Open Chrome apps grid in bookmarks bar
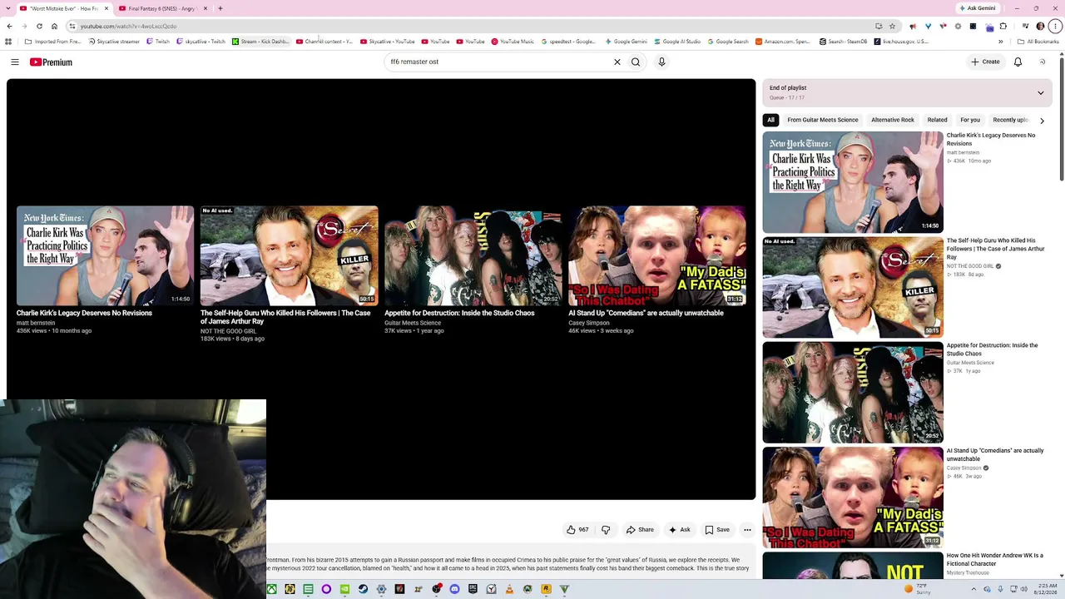The width and height of the screenshot is (1065, 599). pyautogui.click(x=8, y=42)
